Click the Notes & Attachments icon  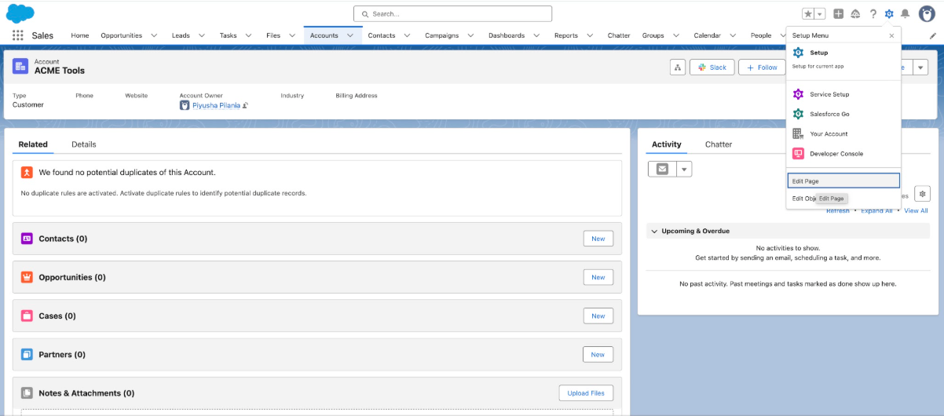[x=27, y=393]
